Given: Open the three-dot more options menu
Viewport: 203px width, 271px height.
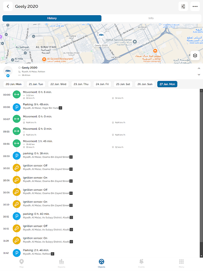Looking at the screenshot, I should click(195, 6).
